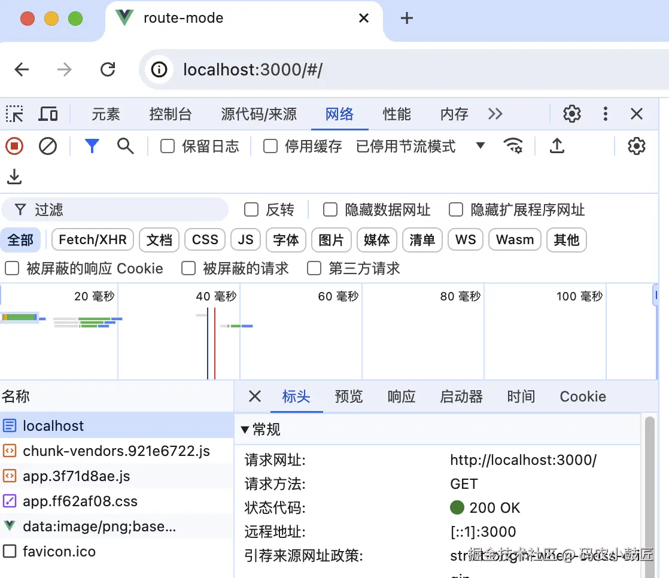Switch to 元素 panel tab
Screen dimensions: 669x578
106,114
